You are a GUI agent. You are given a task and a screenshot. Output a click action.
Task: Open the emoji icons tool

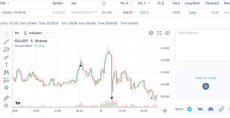point(6,88)
